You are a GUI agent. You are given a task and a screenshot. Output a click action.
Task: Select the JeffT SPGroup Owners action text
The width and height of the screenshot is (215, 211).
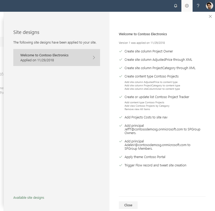click(162, 129)
